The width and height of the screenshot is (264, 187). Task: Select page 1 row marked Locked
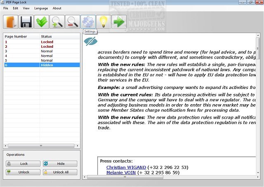pyautogui.click(x=42, y=42)
